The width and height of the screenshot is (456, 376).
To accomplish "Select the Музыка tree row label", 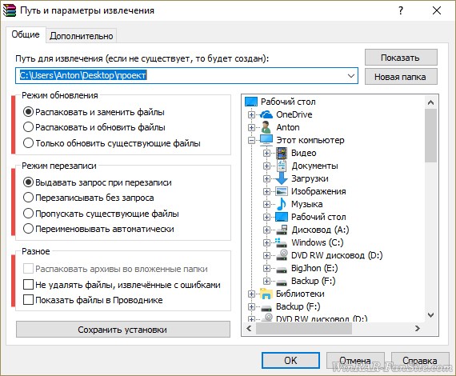I will (x=307, y=204).
